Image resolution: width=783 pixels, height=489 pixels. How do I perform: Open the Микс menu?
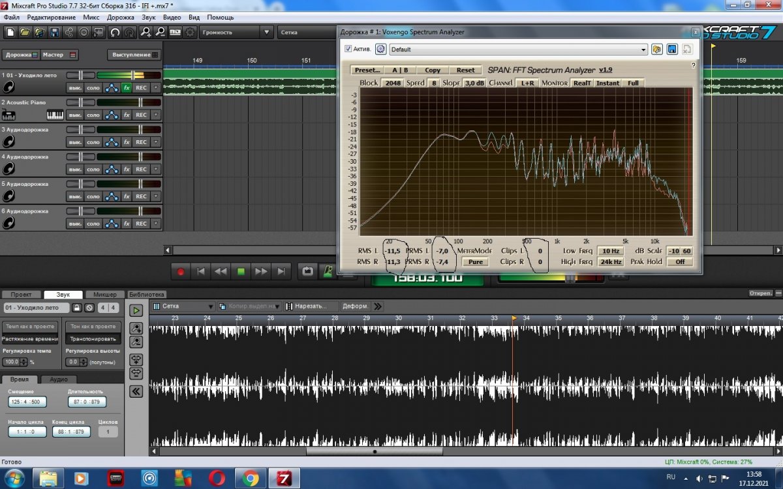[92, 17]
